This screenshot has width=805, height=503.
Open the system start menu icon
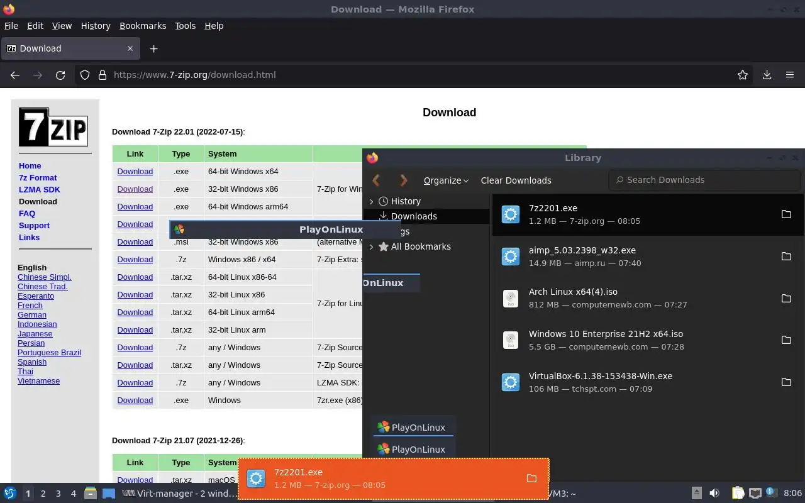click(x=10, y=494)
